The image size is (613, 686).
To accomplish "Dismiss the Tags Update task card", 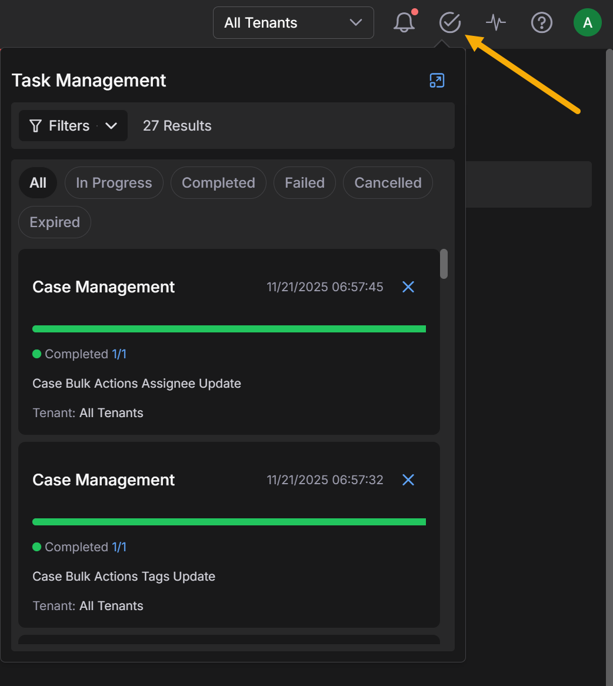I will pos(408,479).
